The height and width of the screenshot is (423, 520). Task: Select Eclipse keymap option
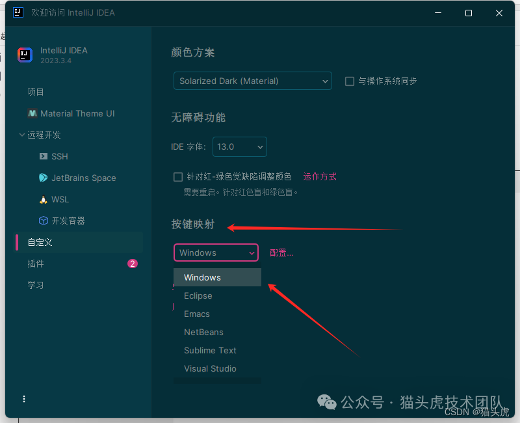(x=217, y=296)
